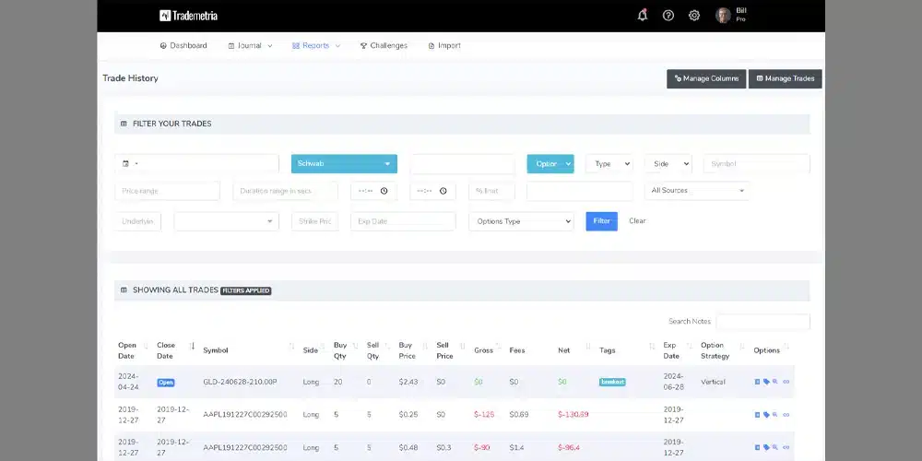
Task: Click the magnifier icon in the $-130.69 trade row
Action: click(x=775, y=415)
